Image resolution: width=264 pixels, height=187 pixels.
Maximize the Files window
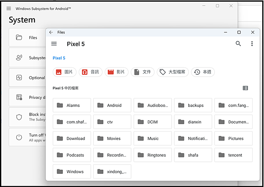coord(239,32)
